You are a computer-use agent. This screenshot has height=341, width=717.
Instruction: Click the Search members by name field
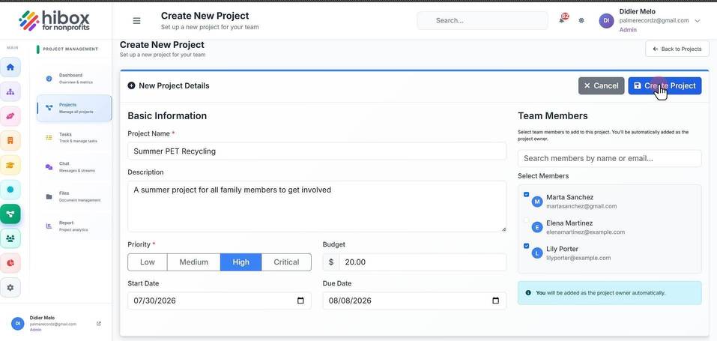[610, 158]
